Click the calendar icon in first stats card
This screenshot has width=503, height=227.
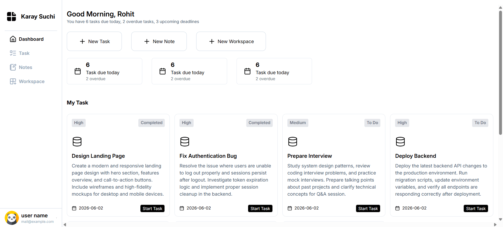[78, 71]
